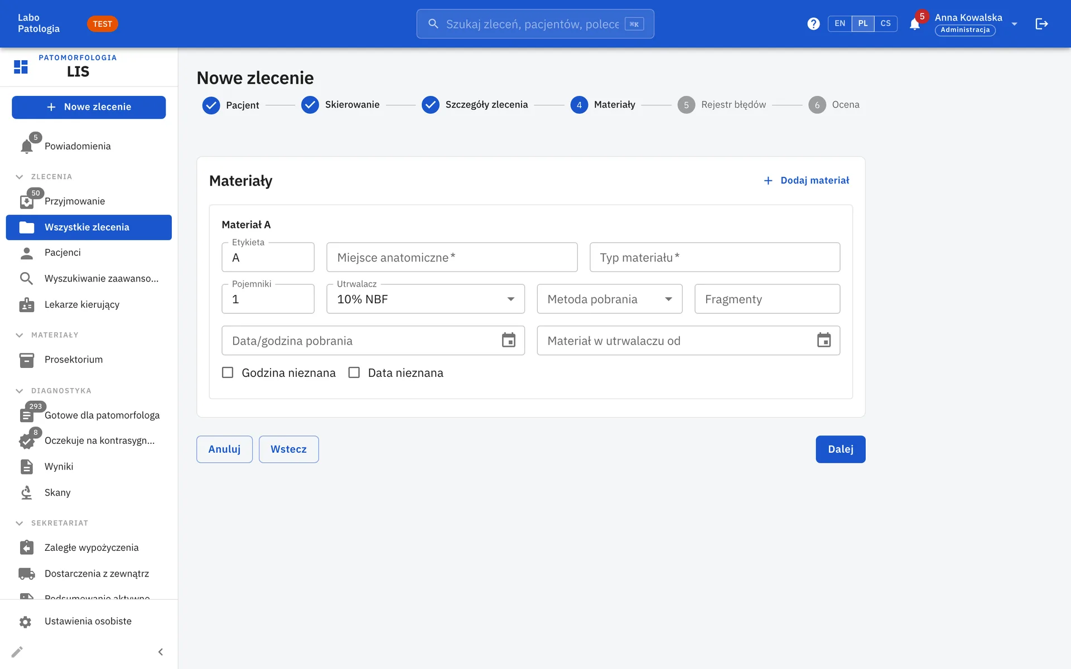
Task: Click Dodaj materiał link
Action: (x=806, y=181)
